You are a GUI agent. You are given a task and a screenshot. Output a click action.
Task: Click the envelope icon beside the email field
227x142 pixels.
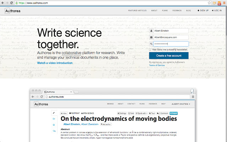click(151, 37)
